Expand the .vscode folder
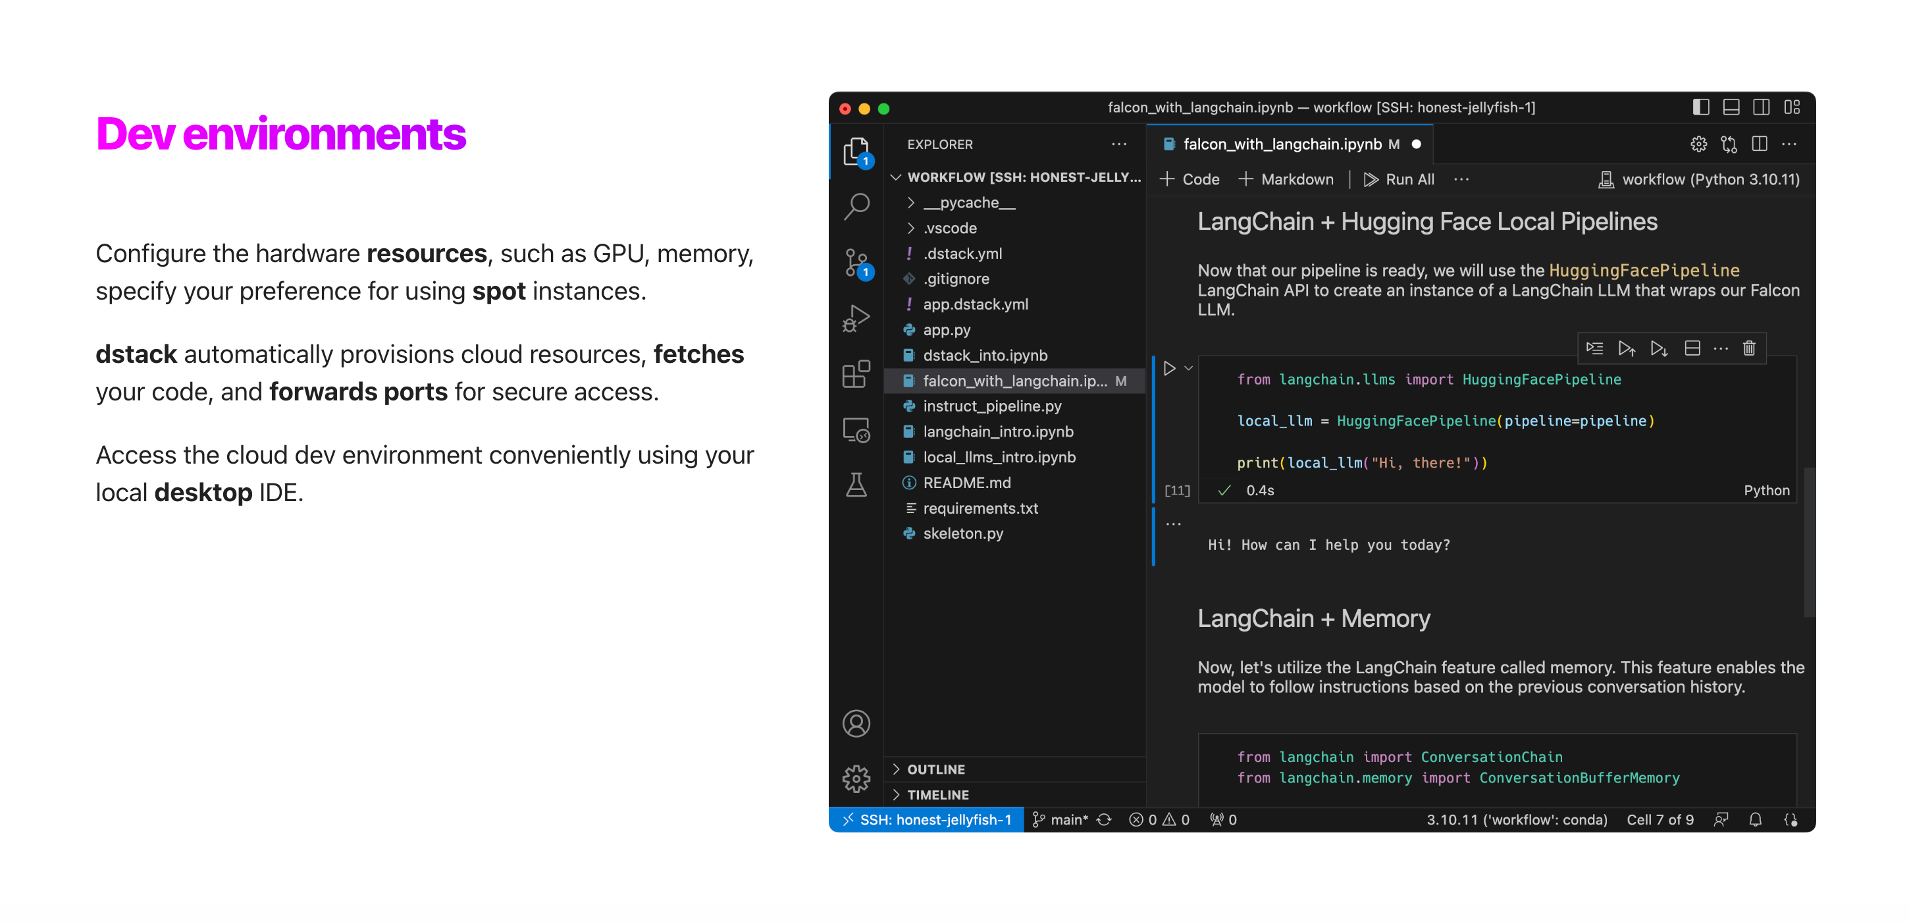 pyautogui.click(x=1016, y=229)
